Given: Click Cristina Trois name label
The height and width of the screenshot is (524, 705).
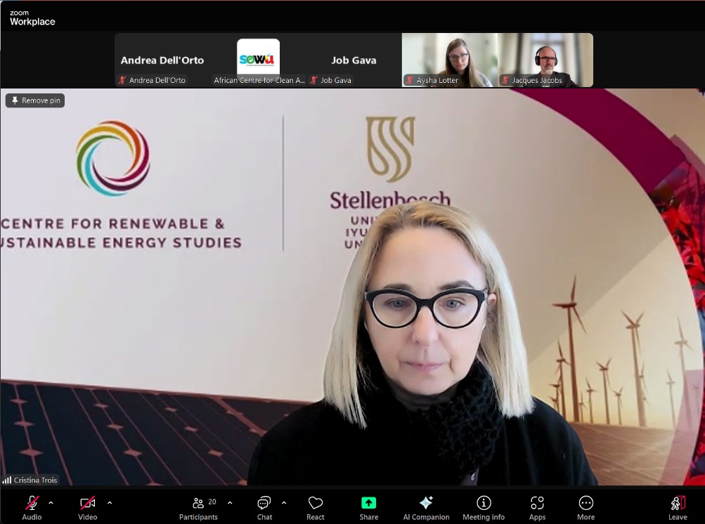Looking at the screenshot, I should 36,480.
